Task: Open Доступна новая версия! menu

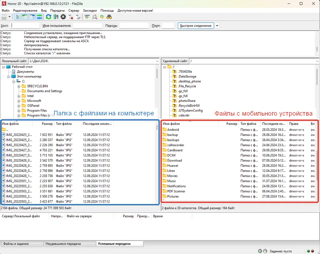Action: (135, 10)
